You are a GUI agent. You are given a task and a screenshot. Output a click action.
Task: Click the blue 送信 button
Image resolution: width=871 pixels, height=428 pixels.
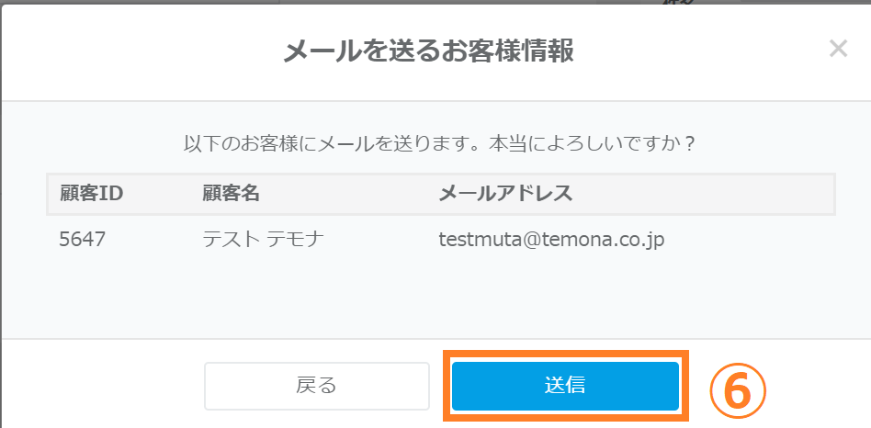pyautogui.click(x=565, y=385)
